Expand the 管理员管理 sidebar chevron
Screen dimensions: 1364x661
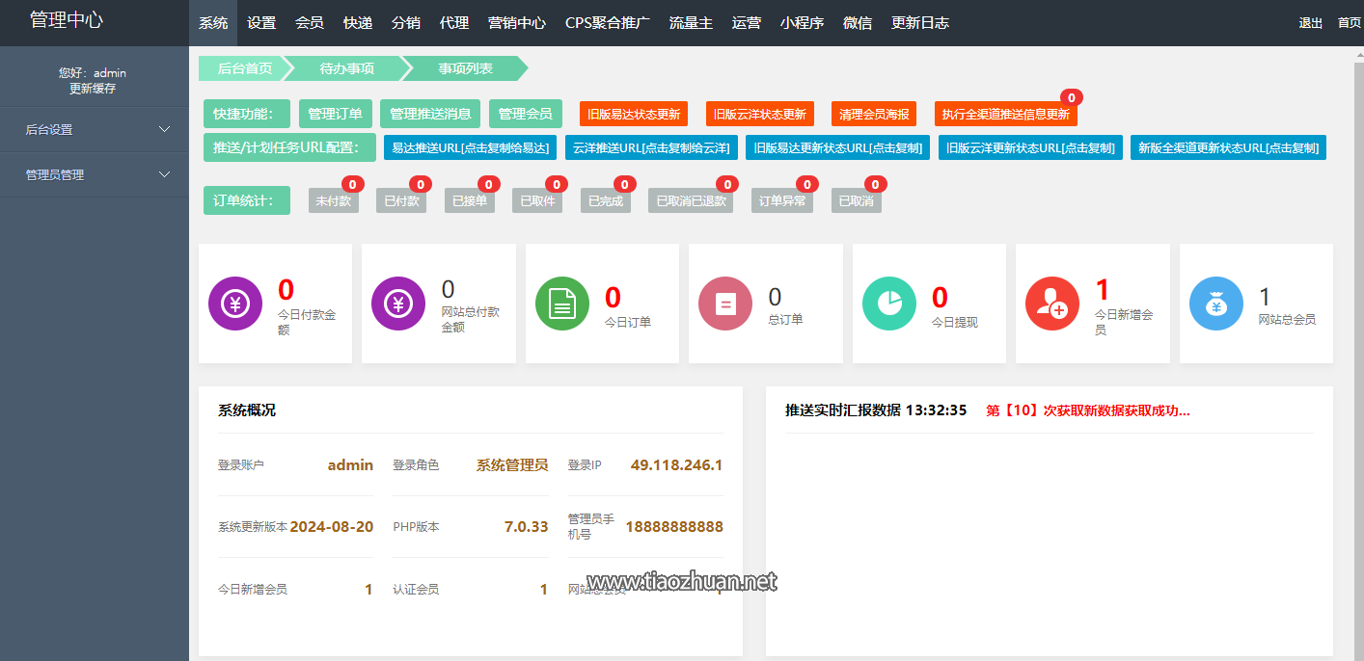pyautogui.click(x=164, y=174)
